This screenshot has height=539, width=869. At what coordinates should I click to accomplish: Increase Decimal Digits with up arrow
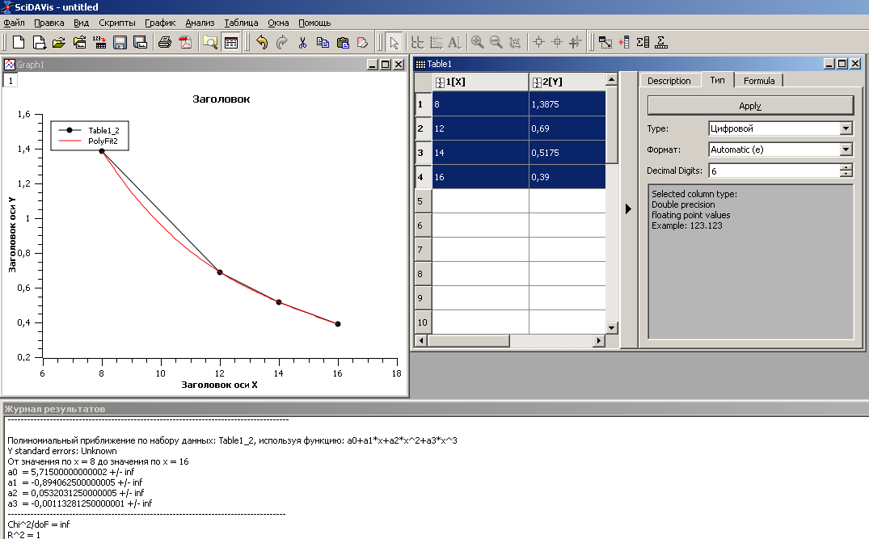click(846, 167)
